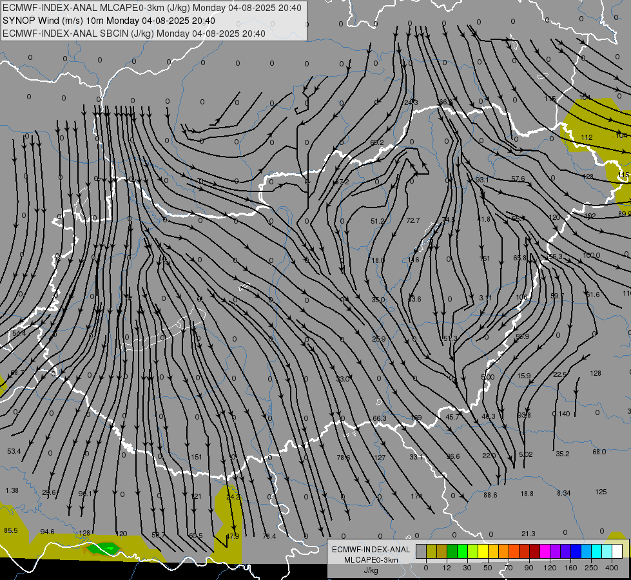The height and width of the screenshot is (580, 631).
Task: Click the gray swatch in the MLCAPE legend
Action: [422, 551]
